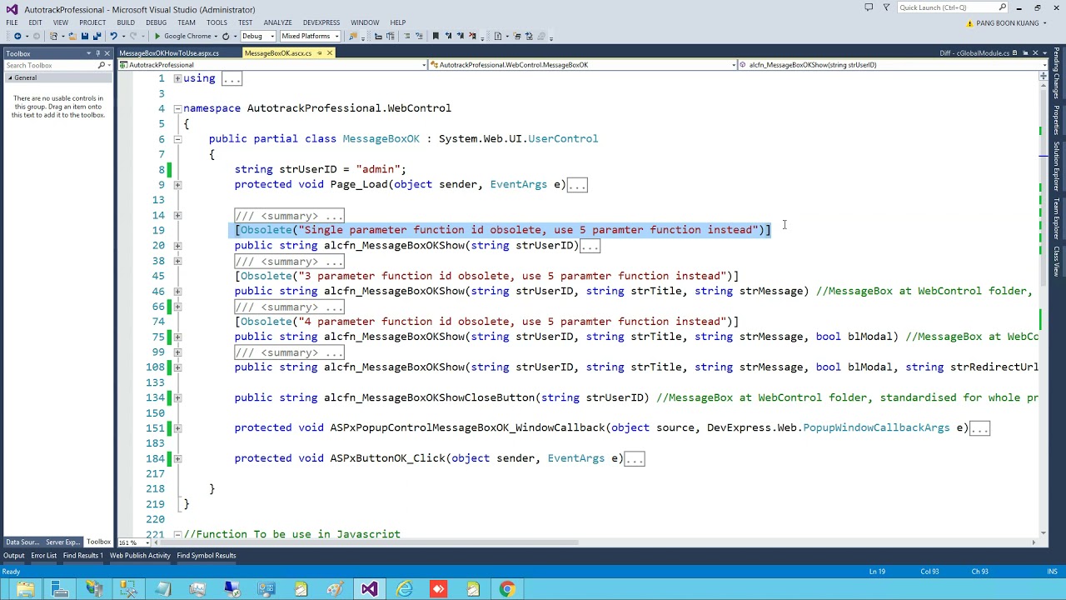Click the Find in Files toolbar icon
Image resolution: width=1066 pixels, height=600 pixels.
coord(353,36)
